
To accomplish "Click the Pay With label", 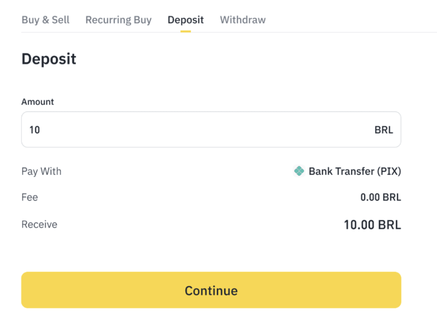I will click(x=41, y=171).
